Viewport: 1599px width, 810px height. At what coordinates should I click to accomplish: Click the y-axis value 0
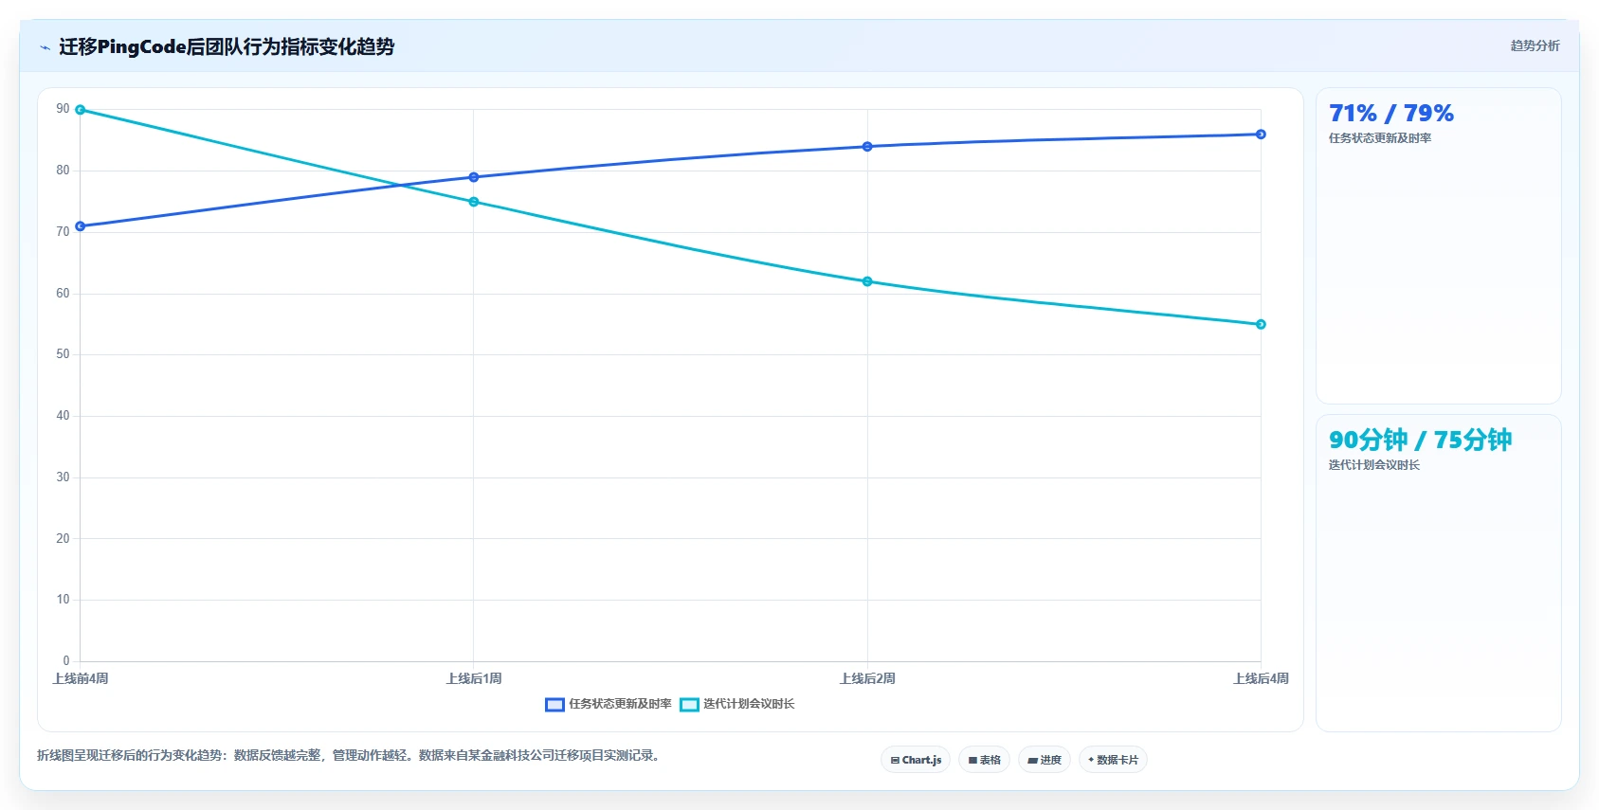pyautogui.click(x=66, y=660)
